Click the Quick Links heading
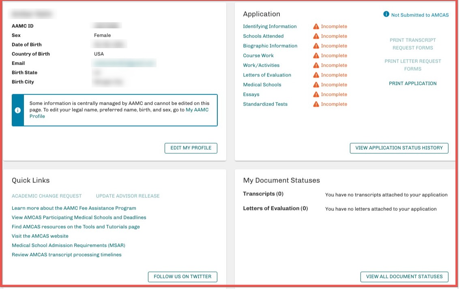This screenshot has width=459, height=289. pos(30,180)
